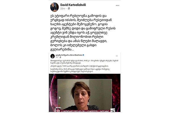170x113 pixels.
Task: Open the 20m timestamp of the post
Action: [x=62, y=9]
